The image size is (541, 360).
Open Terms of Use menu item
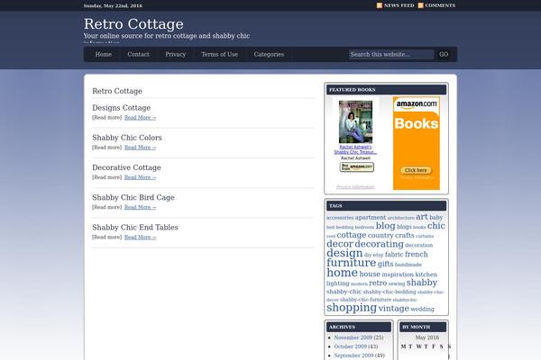(x=219, y=54)
